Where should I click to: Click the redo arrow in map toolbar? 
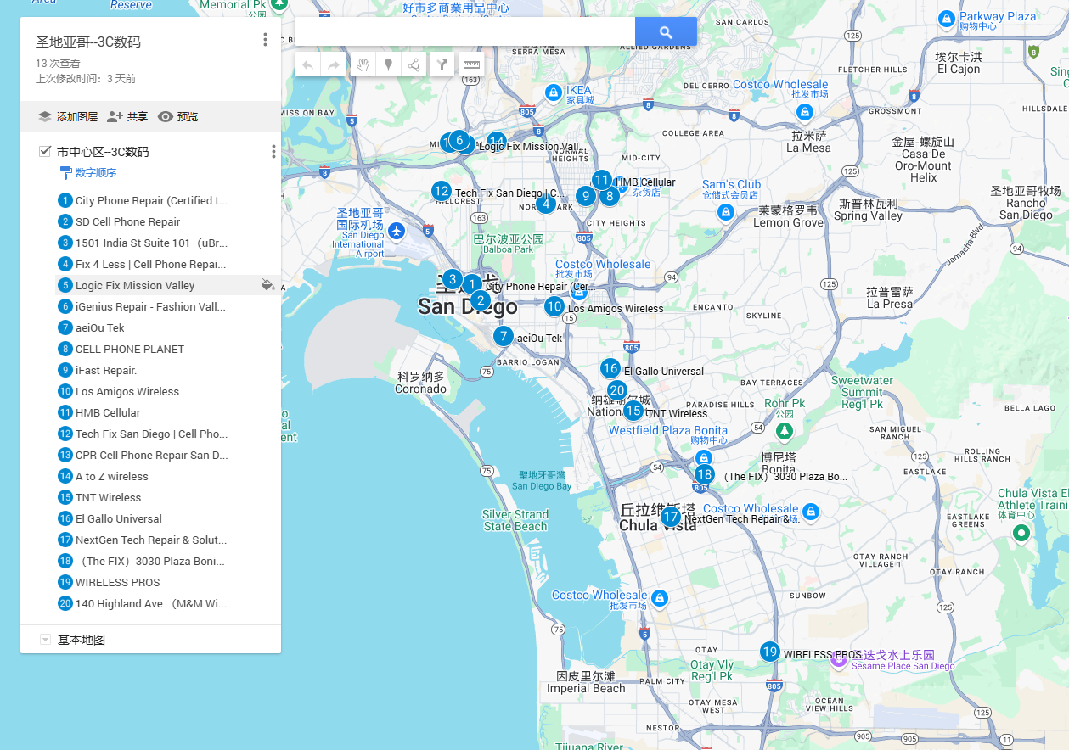[334, 64]
